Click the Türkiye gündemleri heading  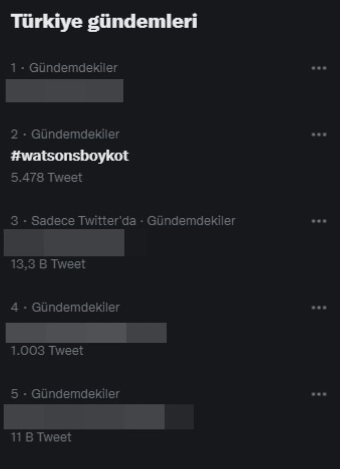pos(104,22)
